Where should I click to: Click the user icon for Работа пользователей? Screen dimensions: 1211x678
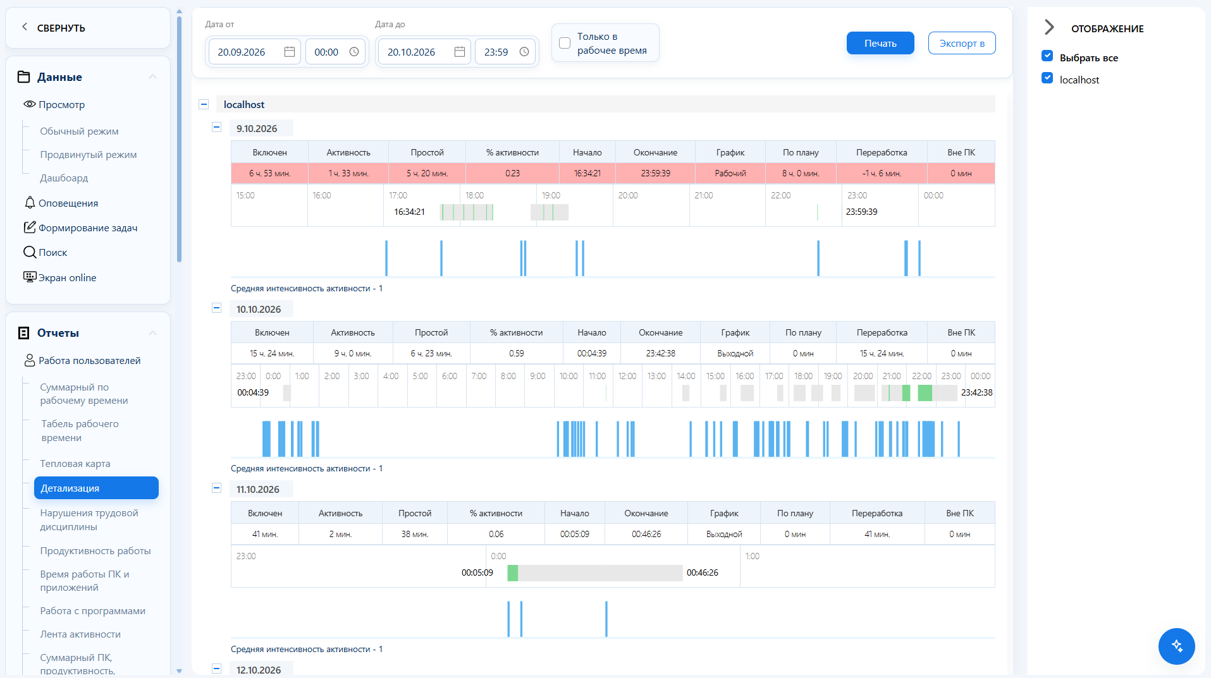(30, 360)
